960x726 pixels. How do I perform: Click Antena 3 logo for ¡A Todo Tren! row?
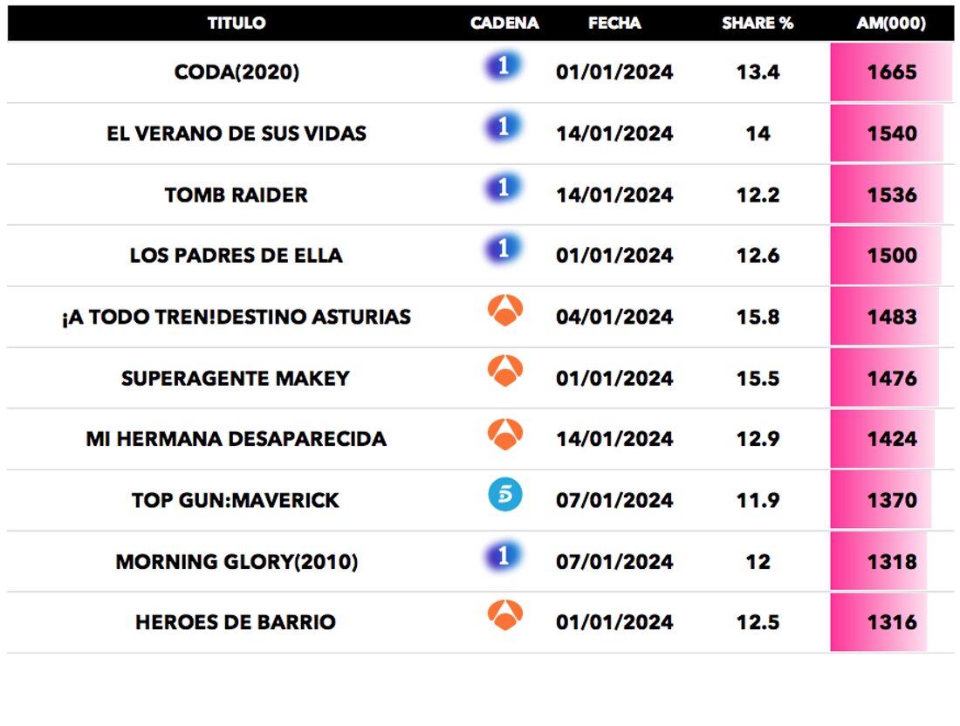point(504,312)
